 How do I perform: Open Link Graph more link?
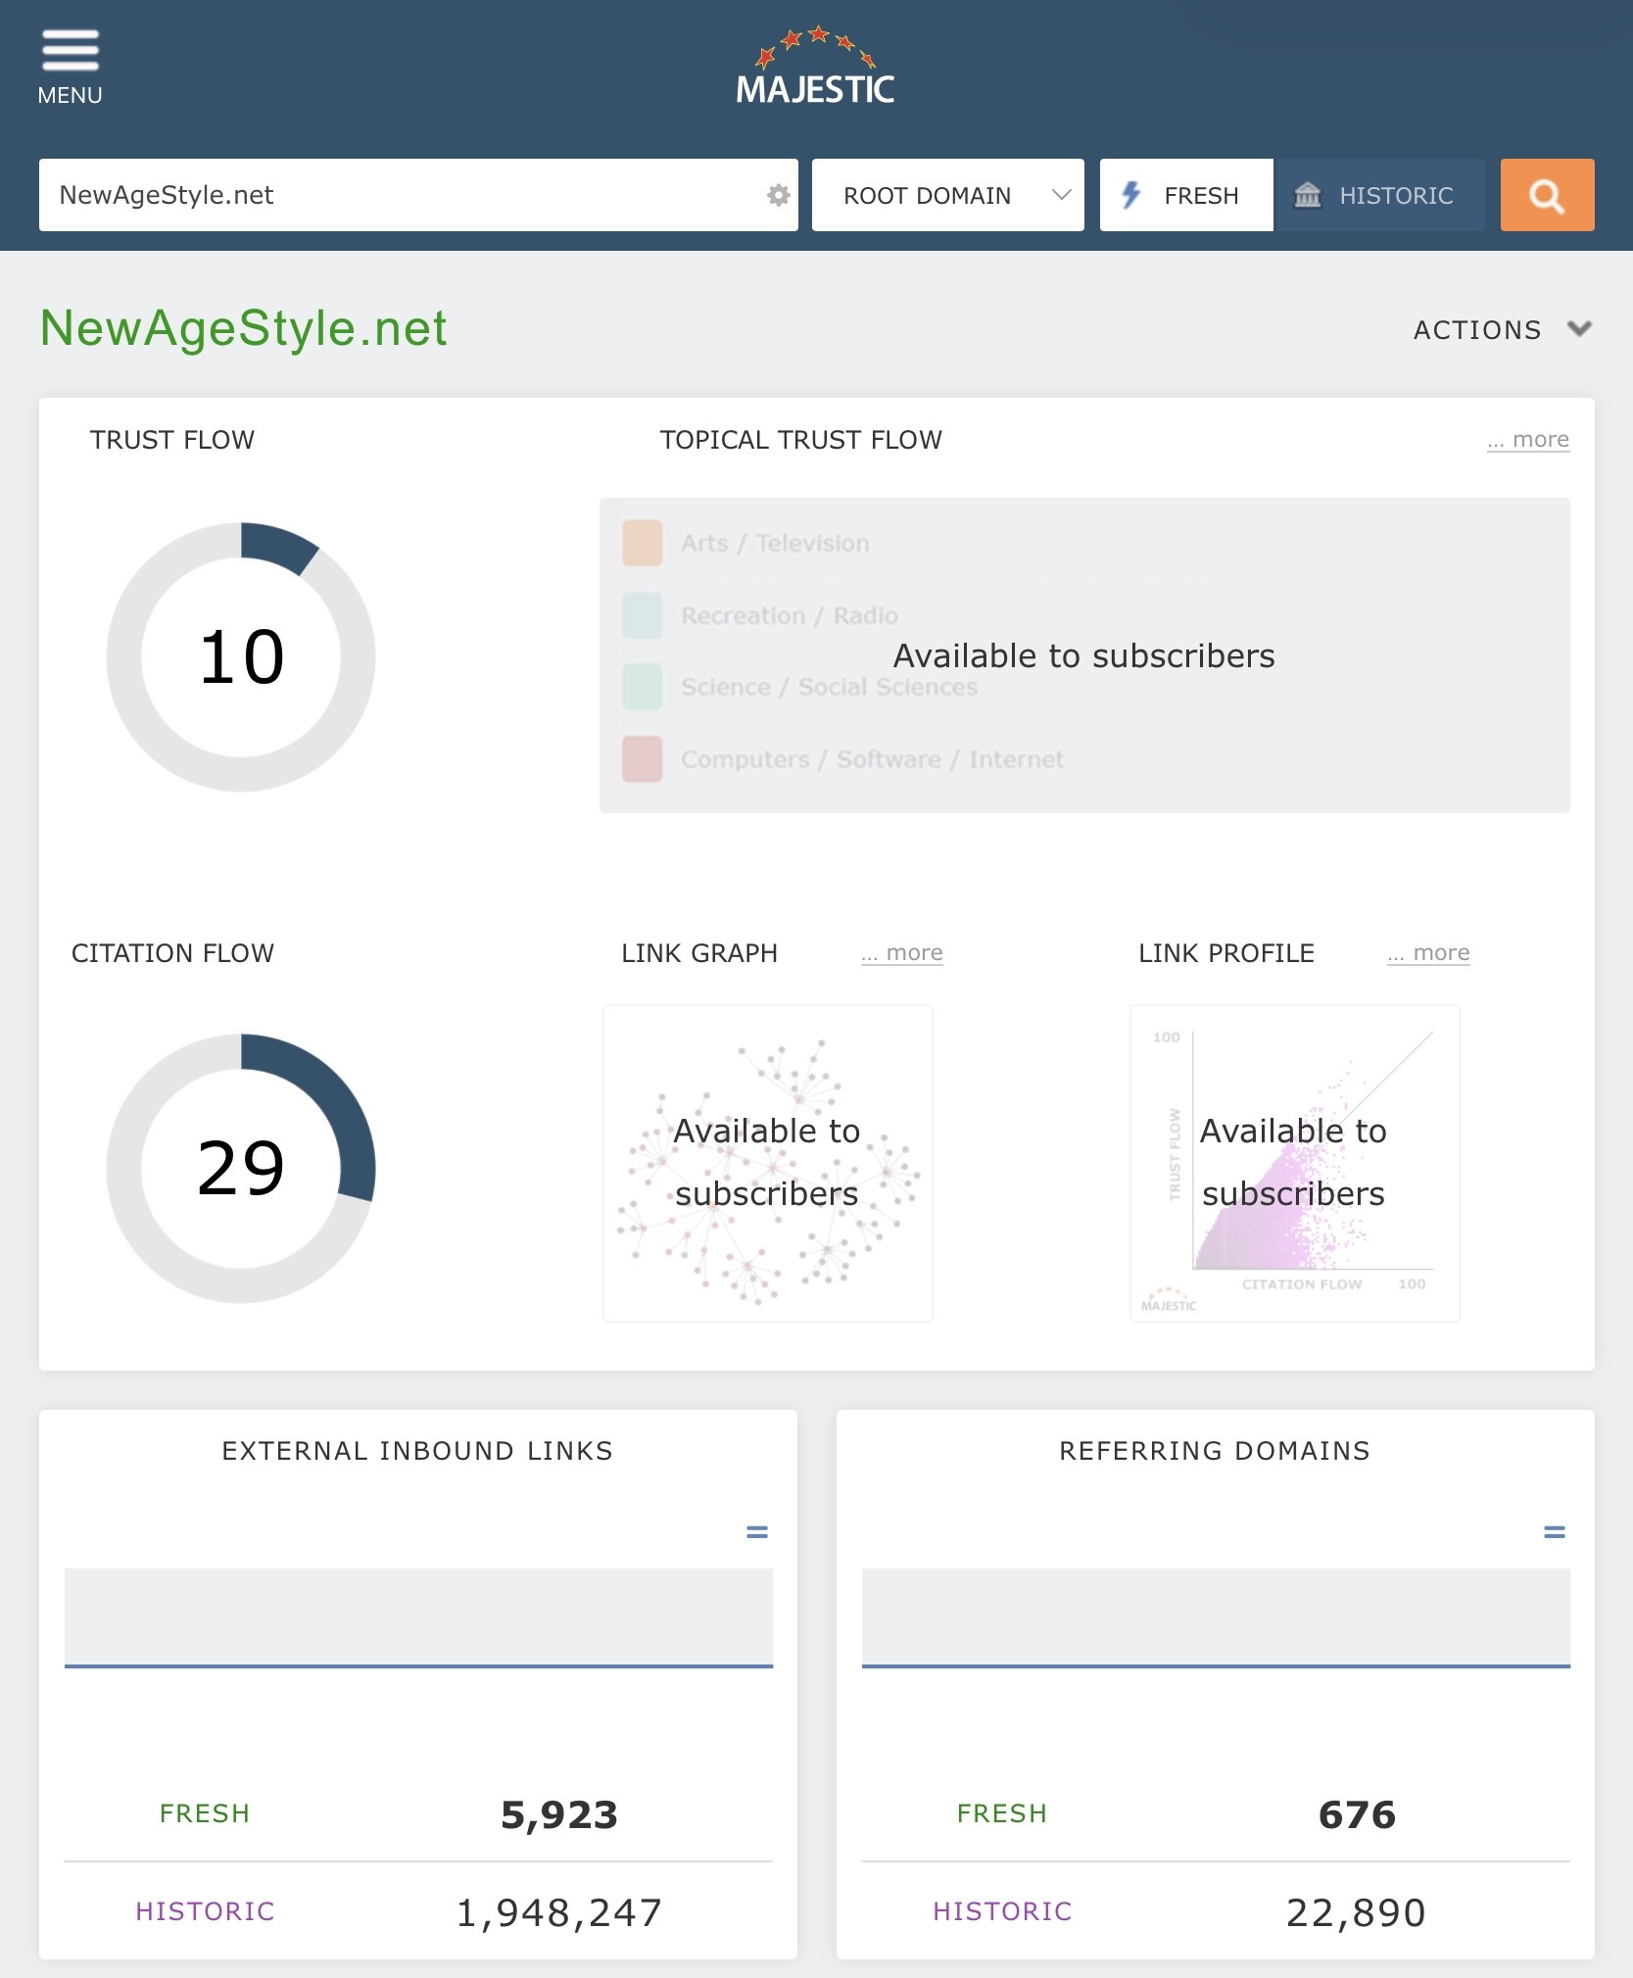[902, 953]
